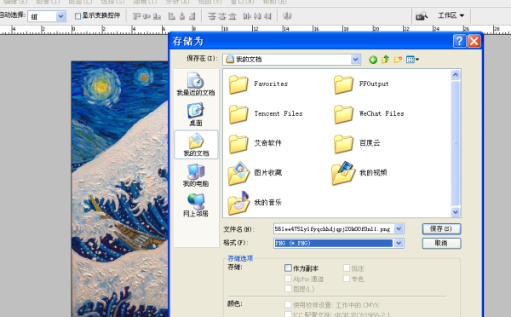Open 我最近的文档 in places bar
Viewport: 511px width, 317px height.
(x=196, y=84)
